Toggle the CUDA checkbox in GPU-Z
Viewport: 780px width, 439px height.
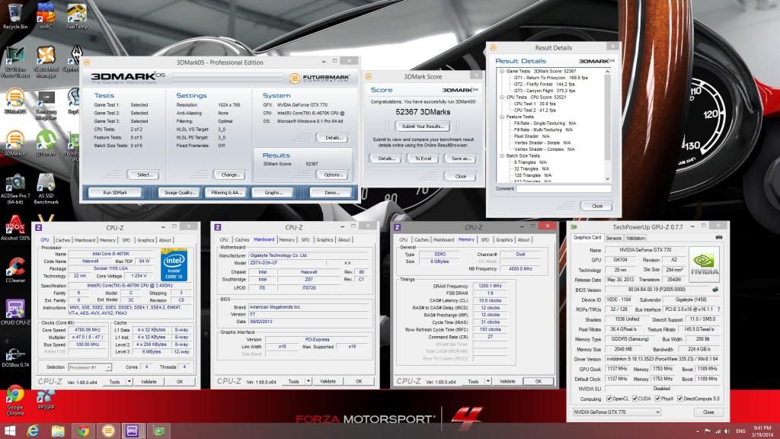[x=635, y=399]
